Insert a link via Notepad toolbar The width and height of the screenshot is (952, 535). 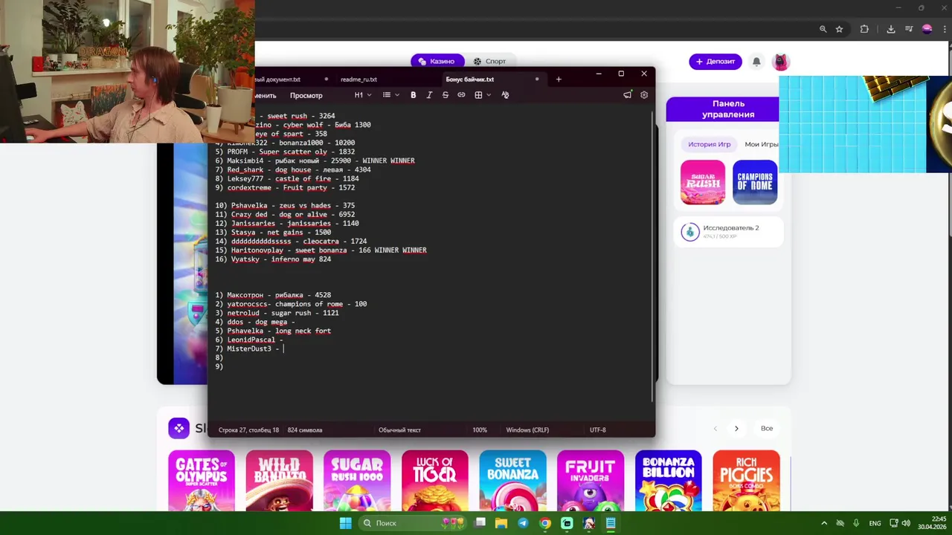tap(461, 95)
